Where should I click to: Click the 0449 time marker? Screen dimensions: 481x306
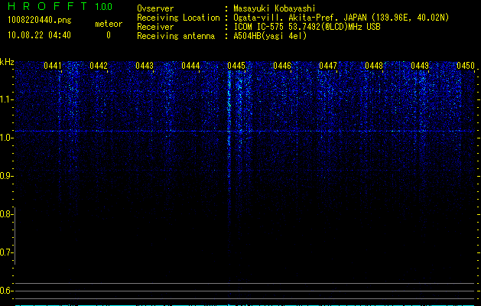(420, 65)
